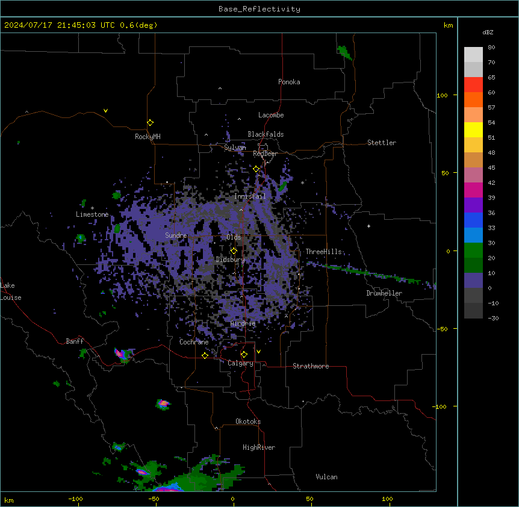
Task: Click the Vulcan town label
Action: 327,477
